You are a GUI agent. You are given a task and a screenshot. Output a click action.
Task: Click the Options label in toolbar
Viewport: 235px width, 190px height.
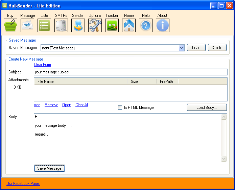[95, 16]
